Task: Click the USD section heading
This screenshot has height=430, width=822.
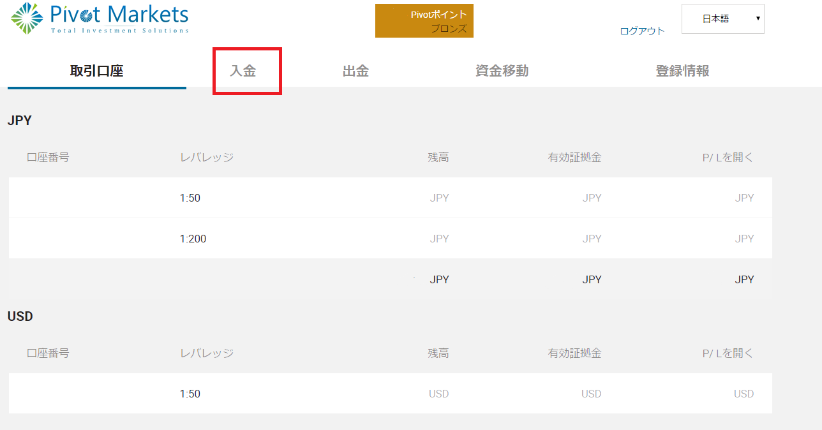Action: (x=20, y=316)
